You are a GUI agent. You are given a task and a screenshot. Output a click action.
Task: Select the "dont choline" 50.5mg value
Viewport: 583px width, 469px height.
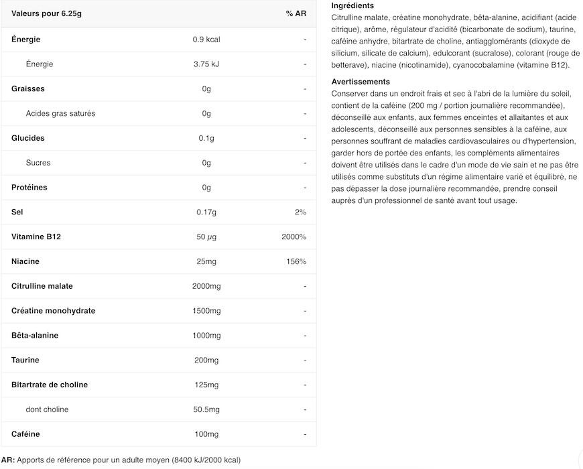(x=206, y=409)
